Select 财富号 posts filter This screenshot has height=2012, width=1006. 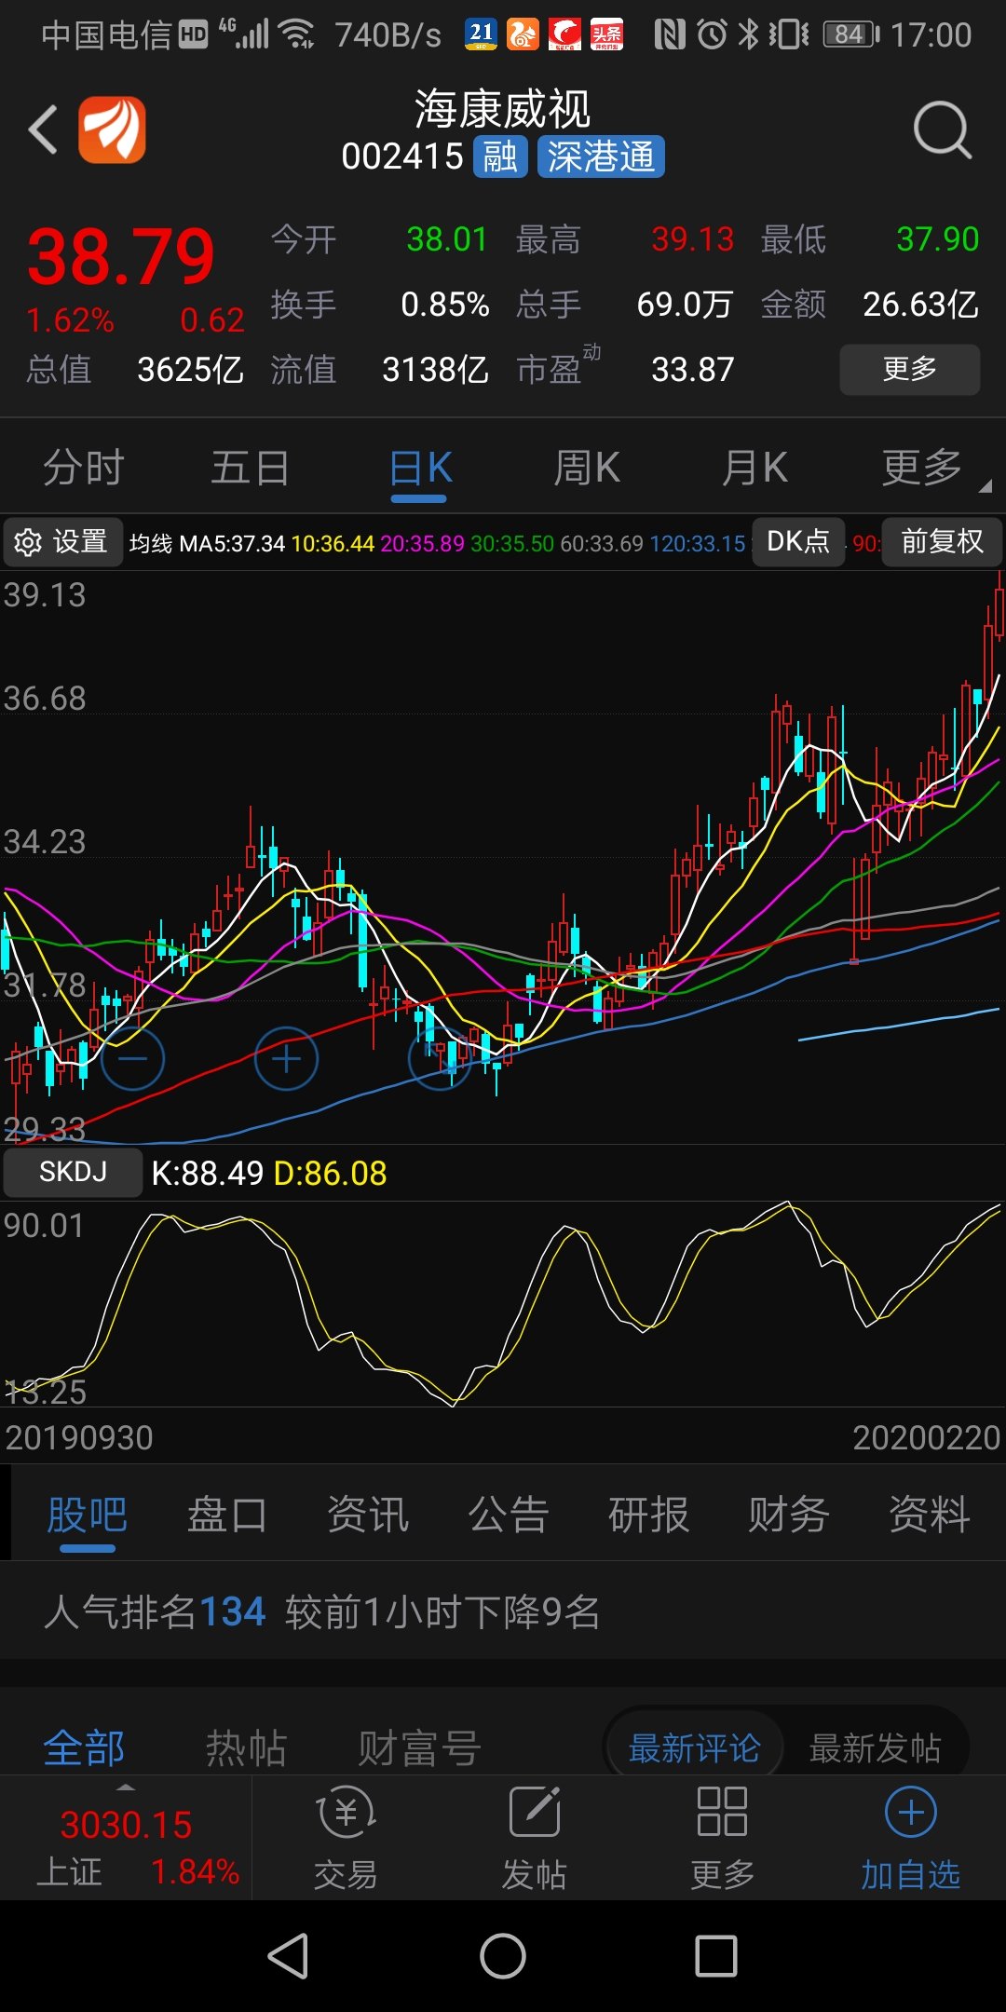click(419, 1748)
